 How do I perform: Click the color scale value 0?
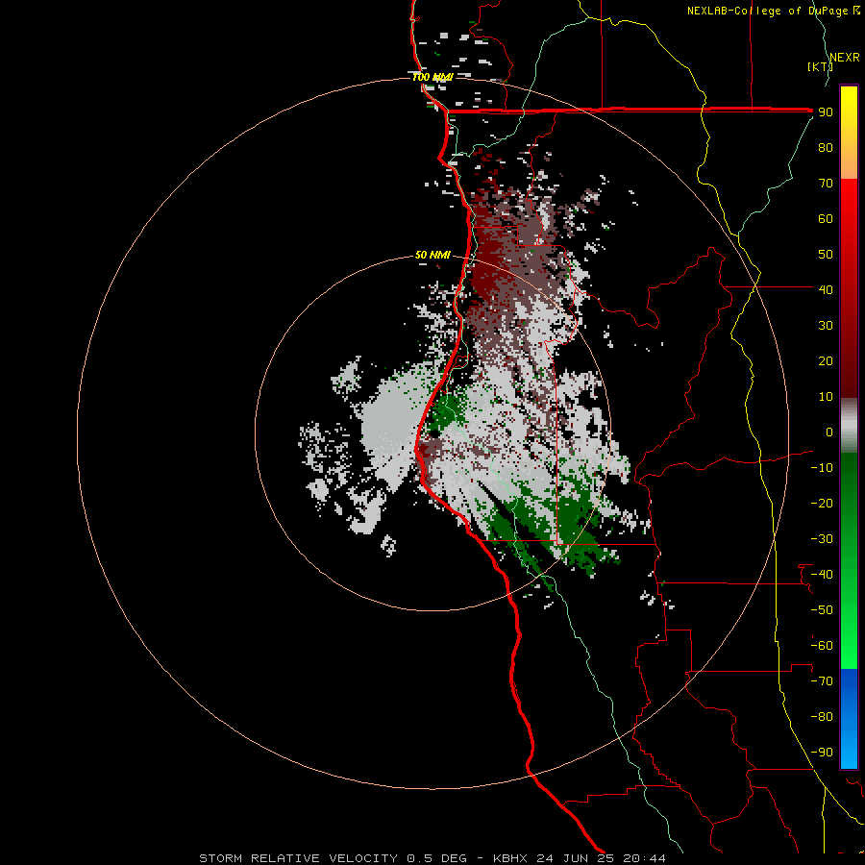tap(829, 432)
